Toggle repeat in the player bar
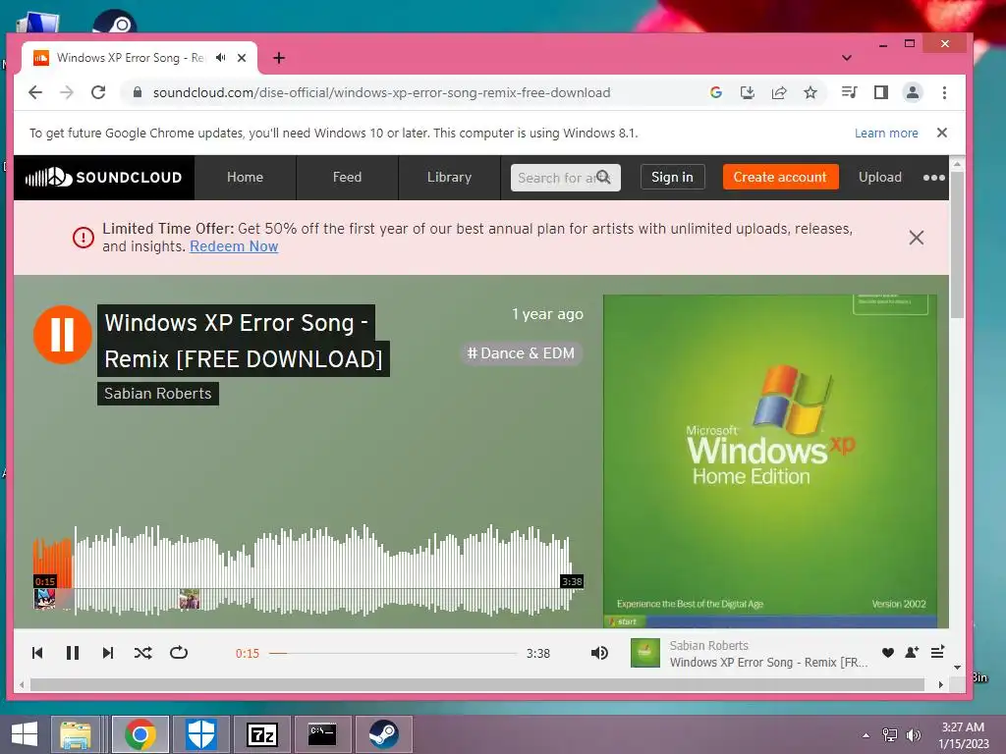Image resolution: width=1006 pixels, height=754 pixels. click(179, 653)
